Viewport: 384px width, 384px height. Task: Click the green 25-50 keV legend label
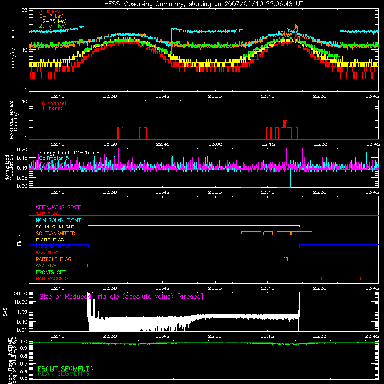pos(52,26)
